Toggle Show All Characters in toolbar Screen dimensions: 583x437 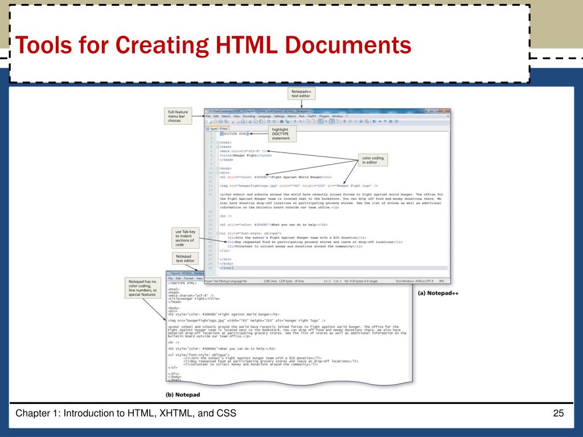(x=326, y=121)
